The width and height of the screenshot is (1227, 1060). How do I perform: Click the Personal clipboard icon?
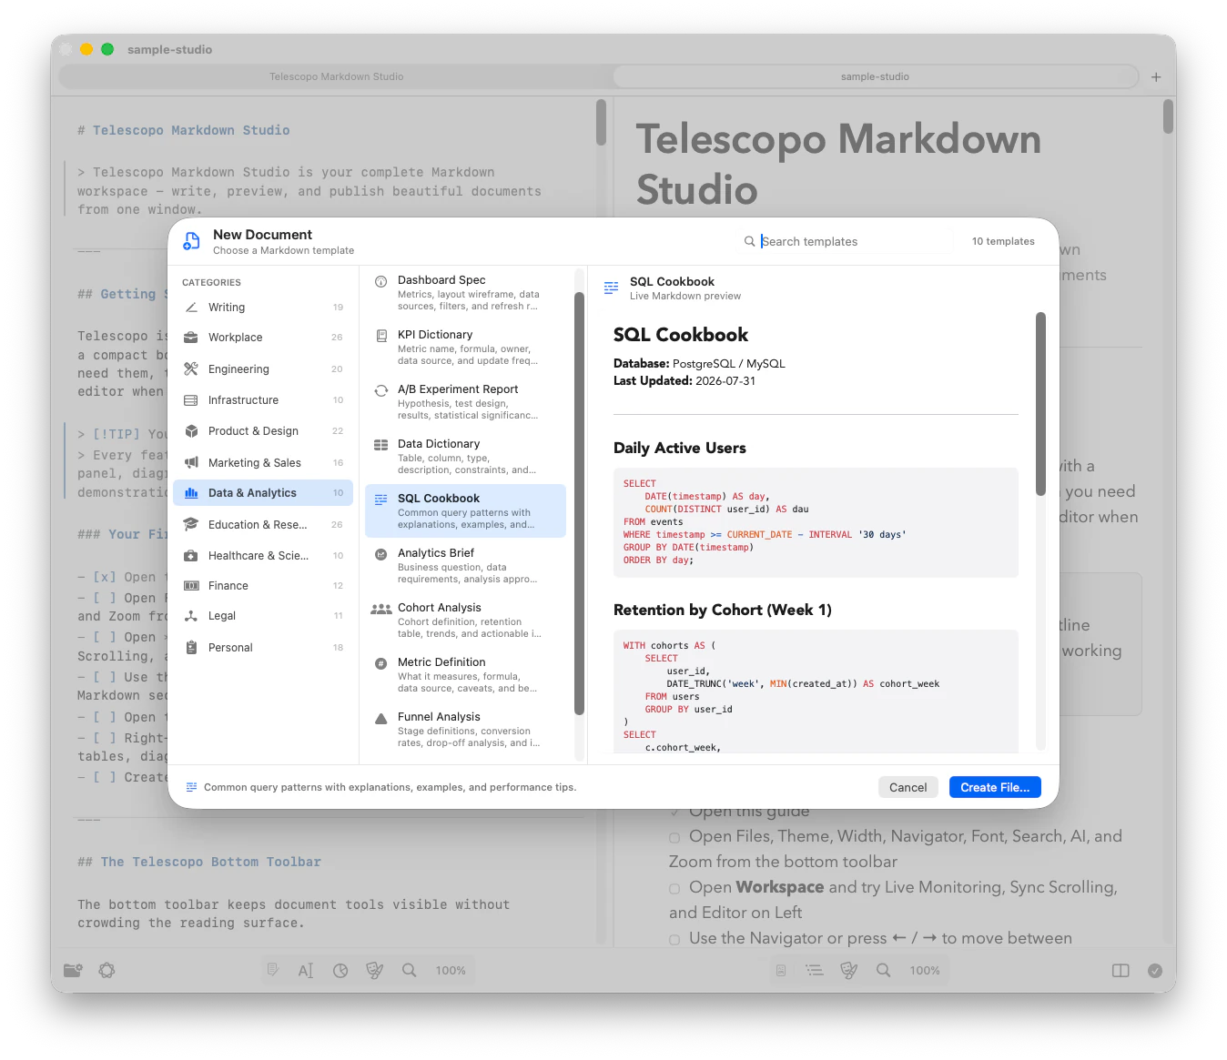191,648
